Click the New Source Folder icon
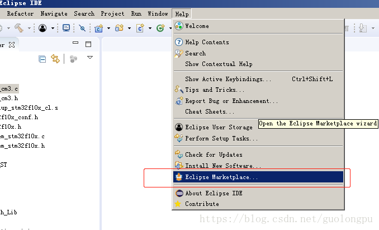 pyautogui.click(x=120, y=28)
